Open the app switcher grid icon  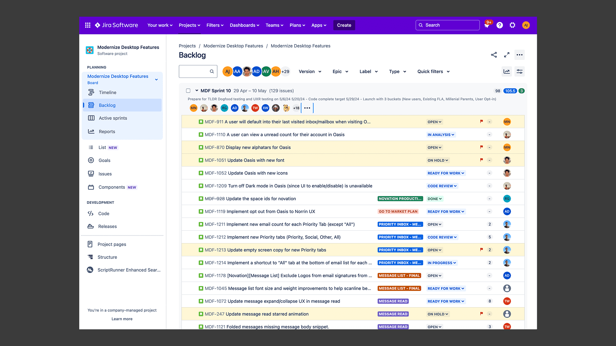click(x=88, y=25)
